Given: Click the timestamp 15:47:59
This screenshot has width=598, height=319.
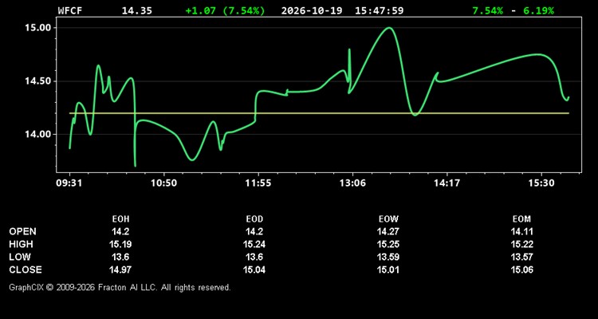Looking at the screenshot, I should (379, 10).
